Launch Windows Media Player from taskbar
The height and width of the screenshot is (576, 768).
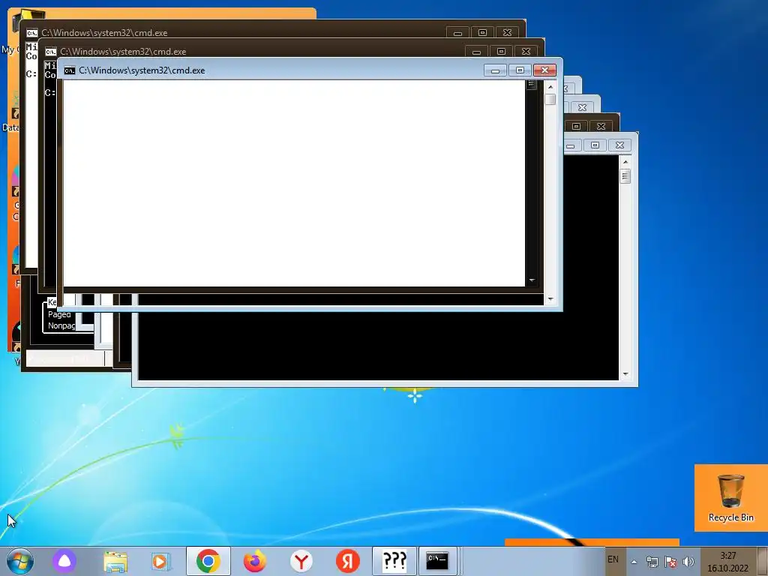point(160,561)
